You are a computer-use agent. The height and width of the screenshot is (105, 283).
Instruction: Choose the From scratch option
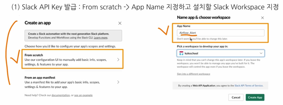[x=72, y=59]
